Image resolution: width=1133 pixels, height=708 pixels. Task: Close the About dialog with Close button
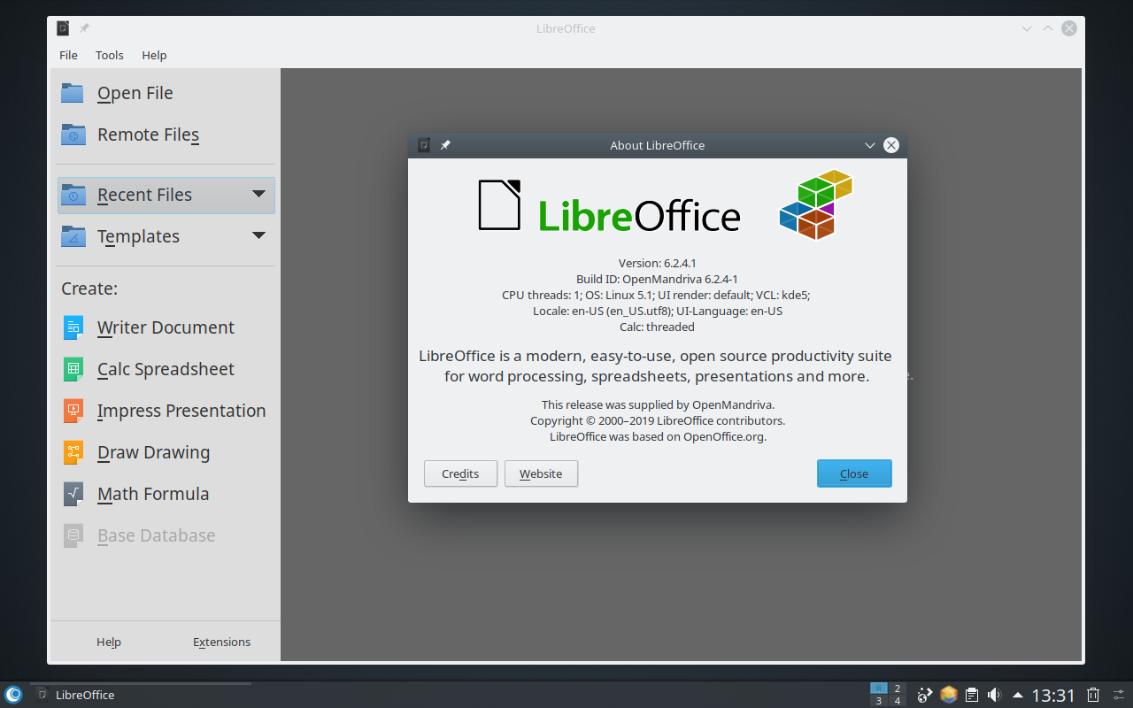pos(853,473)
